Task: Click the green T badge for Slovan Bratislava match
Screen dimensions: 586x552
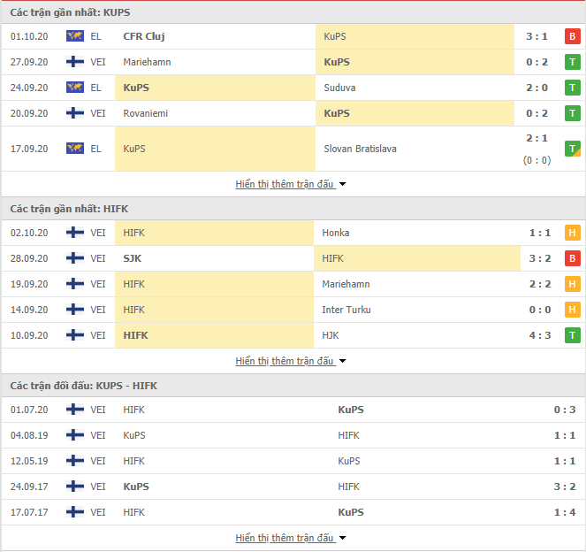Action: (572, 149)
